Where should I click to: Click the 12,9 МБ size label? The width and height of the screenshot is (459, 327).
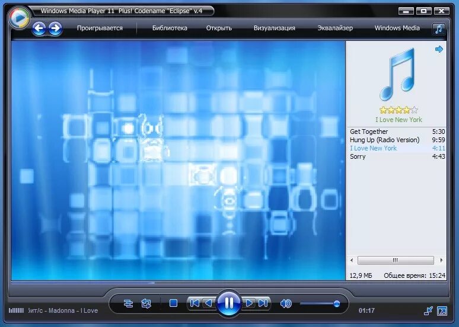coord(361,275)
